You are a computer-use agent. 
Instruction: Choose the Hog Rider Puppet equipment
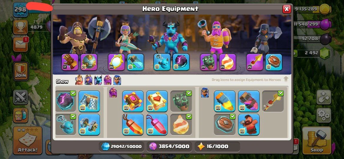point(248,124)
